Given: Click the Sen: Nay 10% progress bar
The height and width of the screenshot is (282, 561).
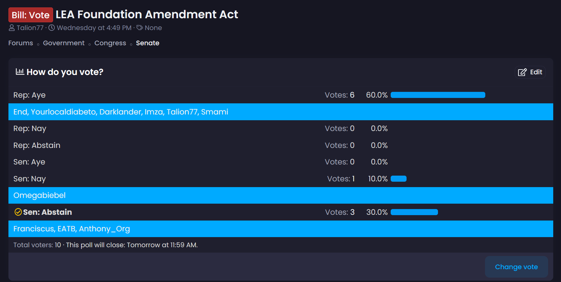Looking at the screenshot, I should pos(398,179).
